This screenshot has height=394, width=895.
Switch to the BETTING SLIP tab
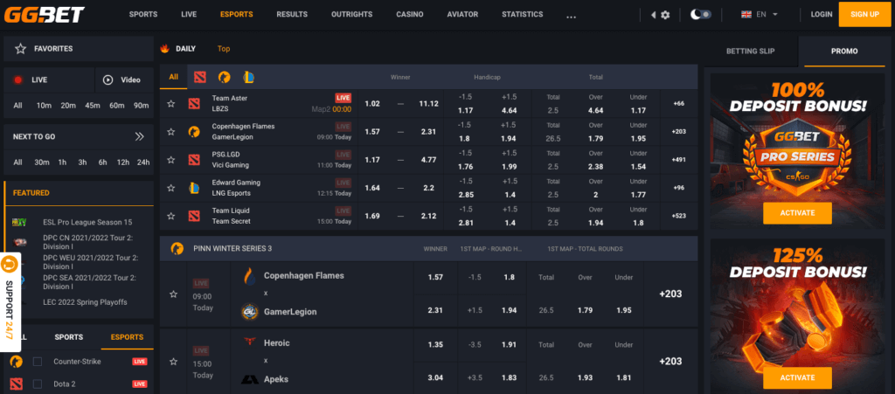[751, 52]
